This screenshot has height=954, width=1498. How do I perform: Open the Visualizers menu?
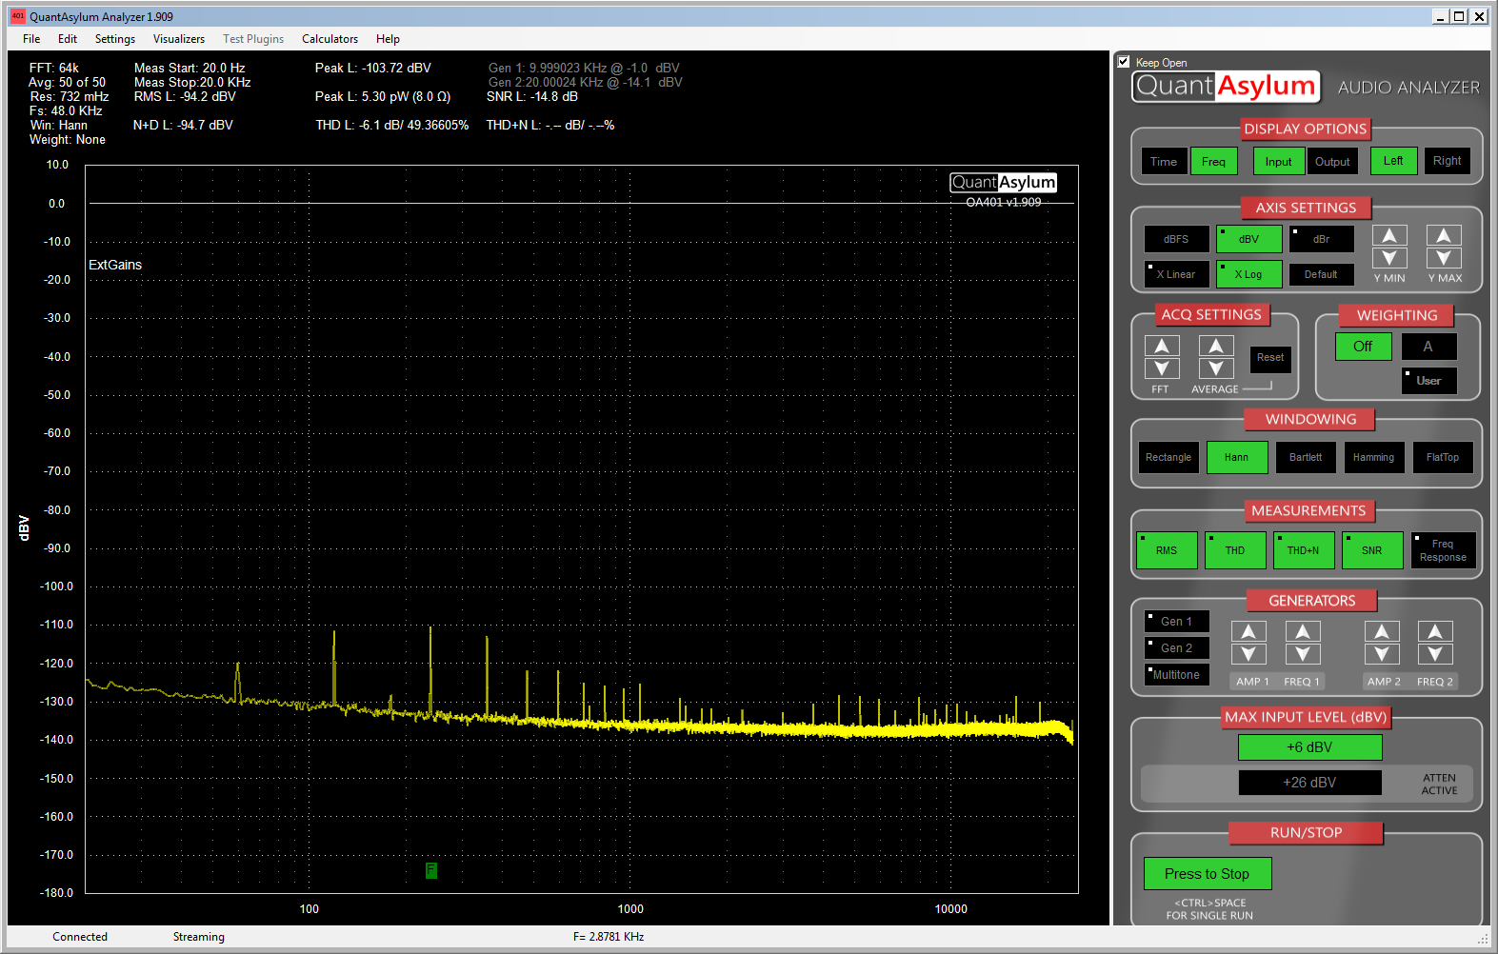pos(179,39)
